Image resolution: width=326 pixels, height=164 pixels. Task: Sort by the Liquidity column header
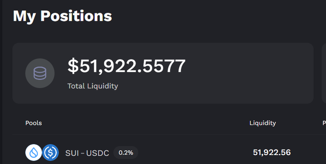tap(262, 123)
